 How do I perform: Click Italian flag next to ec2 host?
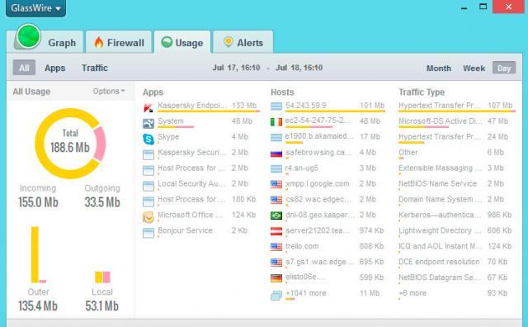tap(276, 121)
